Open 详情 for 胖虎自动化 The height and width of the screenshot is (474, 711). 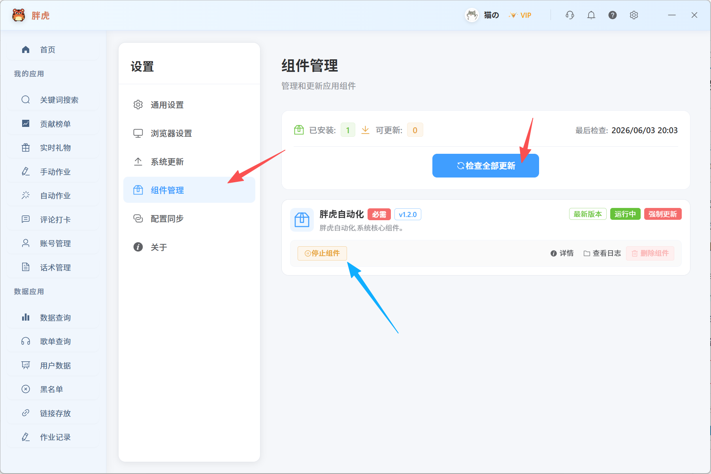(562, 253)
